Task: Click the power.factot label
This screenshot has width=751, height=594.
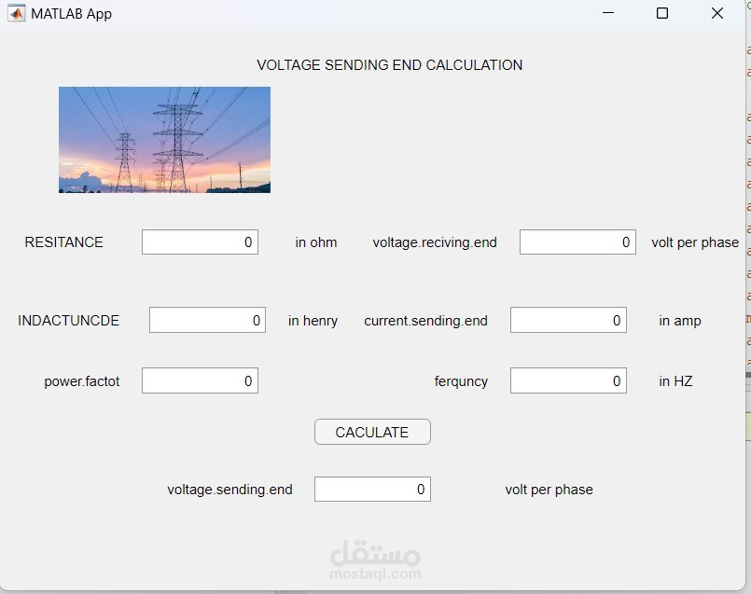Action: (x=82, y=381)
